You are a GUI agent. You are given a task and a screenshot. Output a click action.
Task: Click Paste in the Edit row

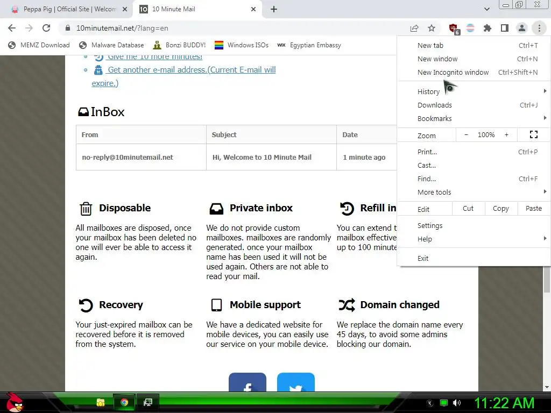(533, 209)
